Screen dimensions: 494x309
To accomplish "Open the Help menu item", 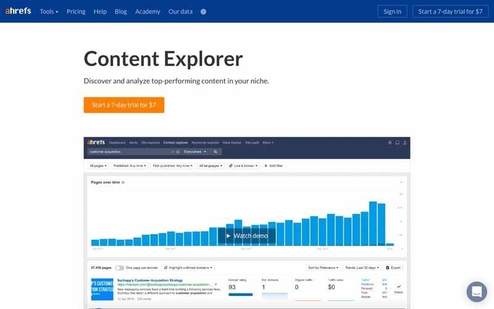I will (x=100, y=12).
